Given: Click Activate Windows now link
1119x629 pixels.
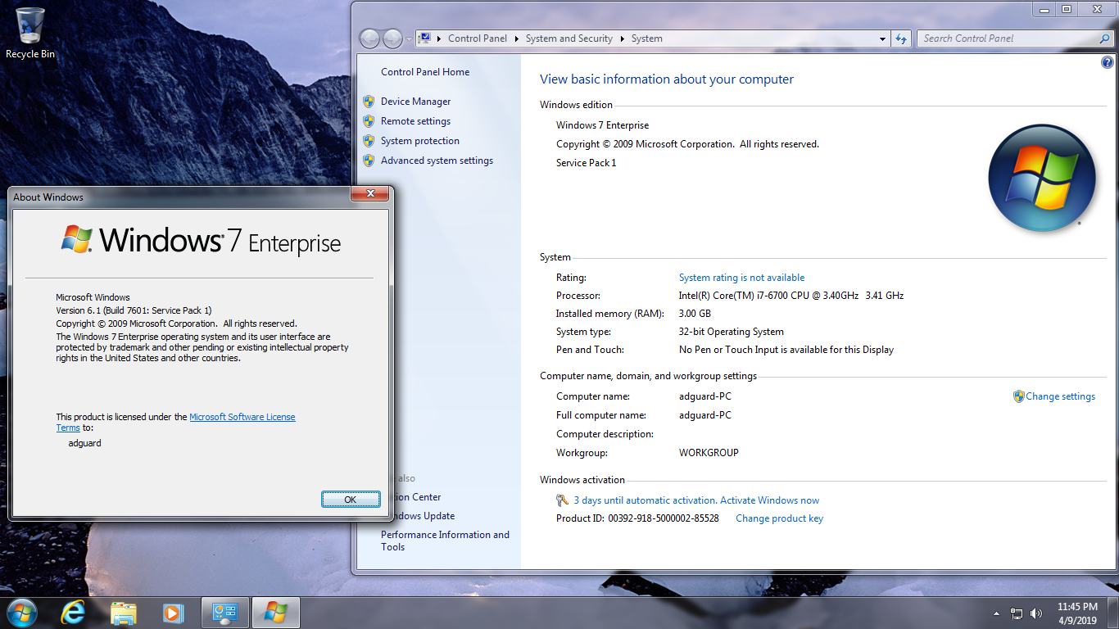Looking at the screenshot, I should pyautogui.click(x=769, y=500).
